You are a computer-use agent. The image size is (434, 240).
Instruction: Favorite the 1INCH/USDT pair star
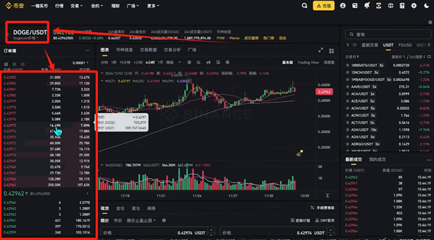click(348, 72)
